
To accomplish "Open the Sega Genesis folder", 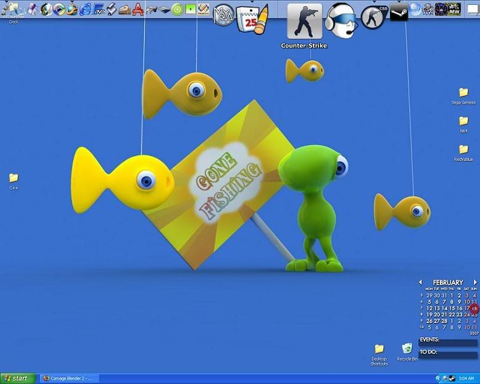I will pyautogui.click(x=463, y=96).
